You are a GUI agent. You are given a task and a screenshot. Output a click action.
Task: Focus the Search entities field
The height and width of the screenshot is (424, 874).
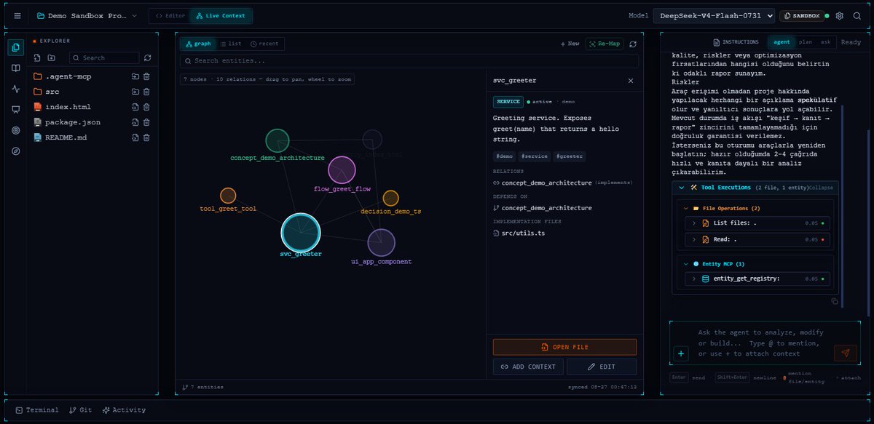point(411,61)
